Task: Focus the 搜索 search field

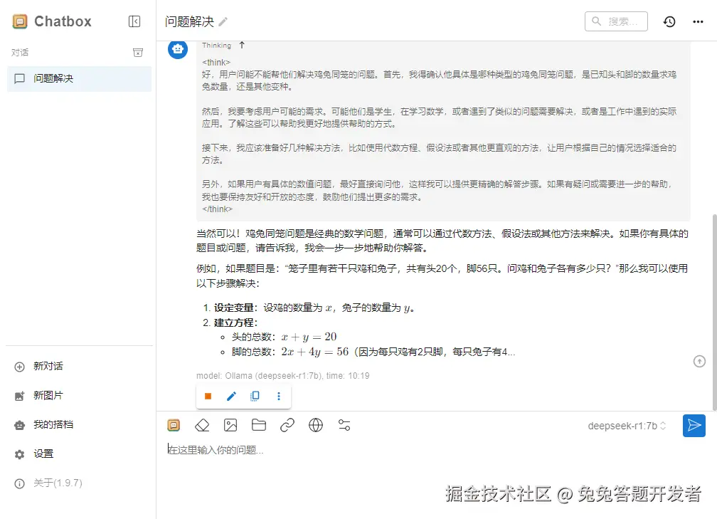Action: point(616,21)
